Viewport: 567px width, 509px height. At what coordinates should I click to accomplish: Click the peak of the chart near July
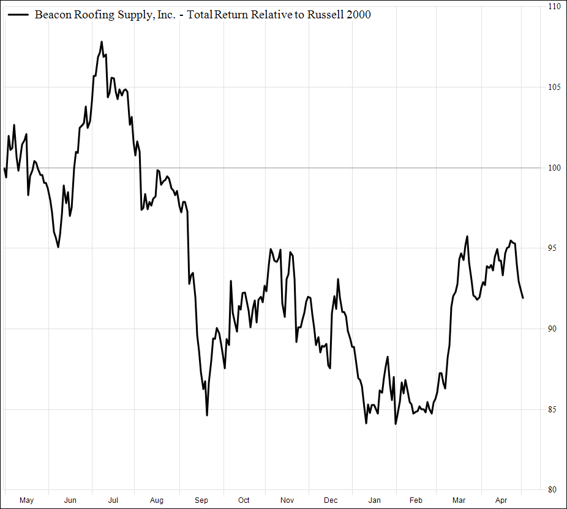pyautogui.click(x=102, y=42)
